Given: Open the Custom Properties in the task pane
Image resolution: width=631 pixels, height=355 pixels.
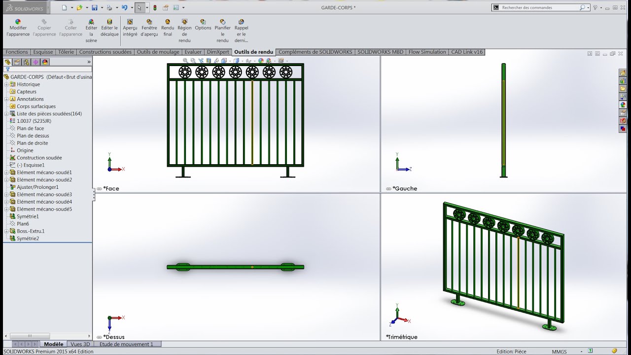Looking at the screenshot, I should 623,112.
